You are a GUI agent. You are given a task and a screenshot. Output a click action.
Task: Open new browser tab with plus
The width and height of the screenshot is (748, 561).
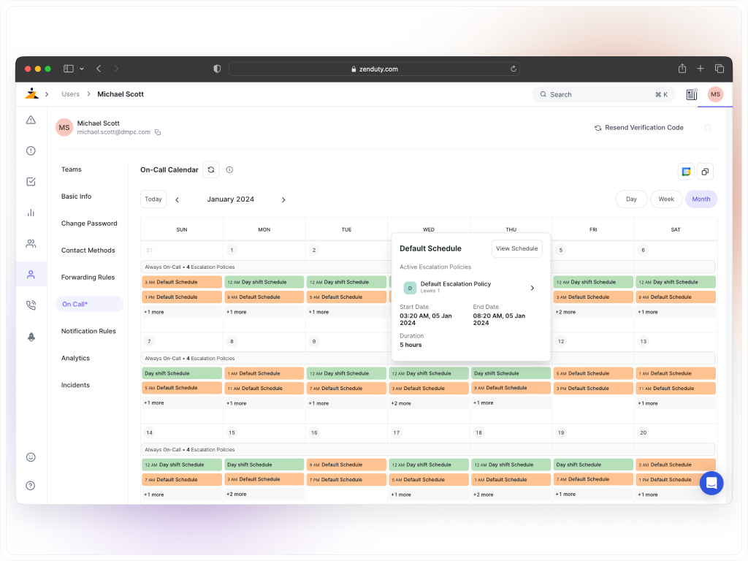pyautogui.click(x=701, y=69)
